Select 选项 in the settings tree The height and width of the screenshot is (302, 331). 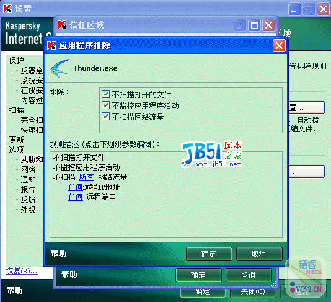(x=16, y=150)
